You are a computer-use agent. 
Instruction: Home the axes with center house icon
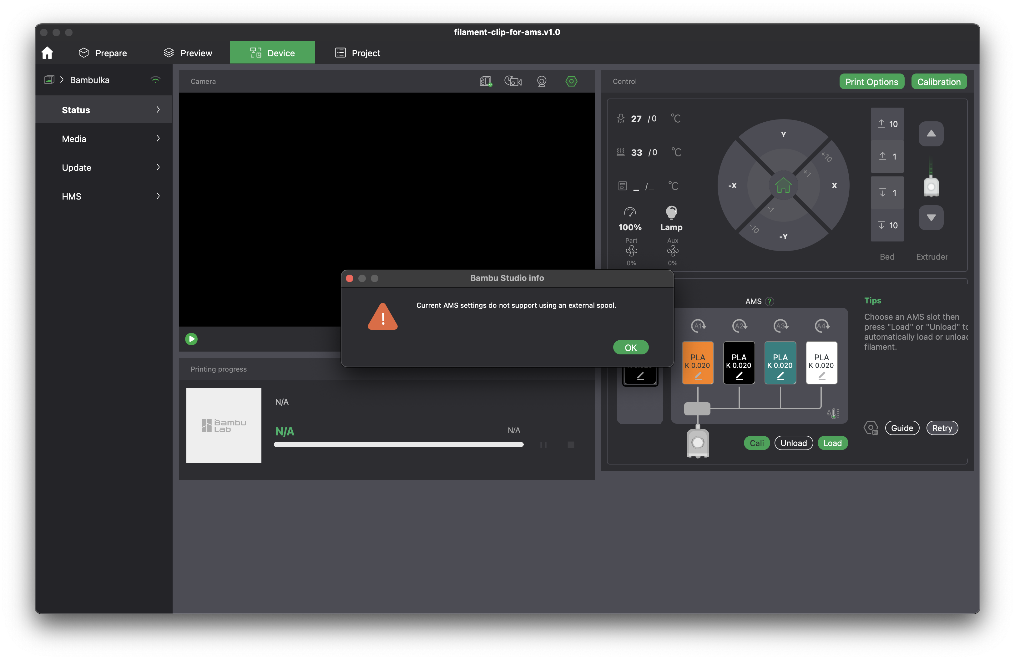coord(783,185)
